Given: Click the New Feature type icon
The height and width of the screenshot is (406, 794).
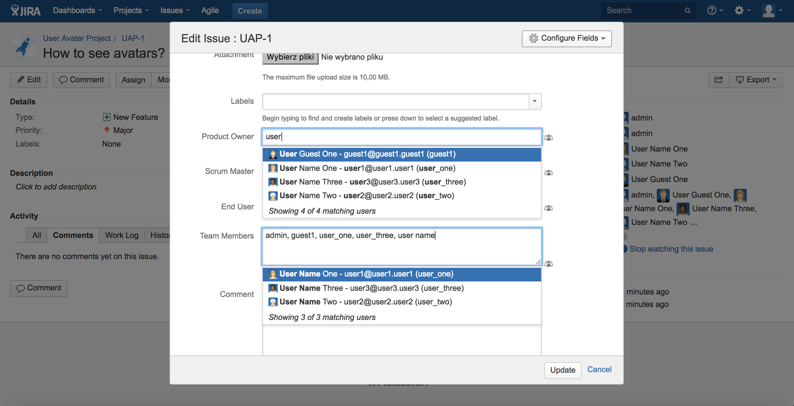Looking at the screenshot, I should pos(106,117).
